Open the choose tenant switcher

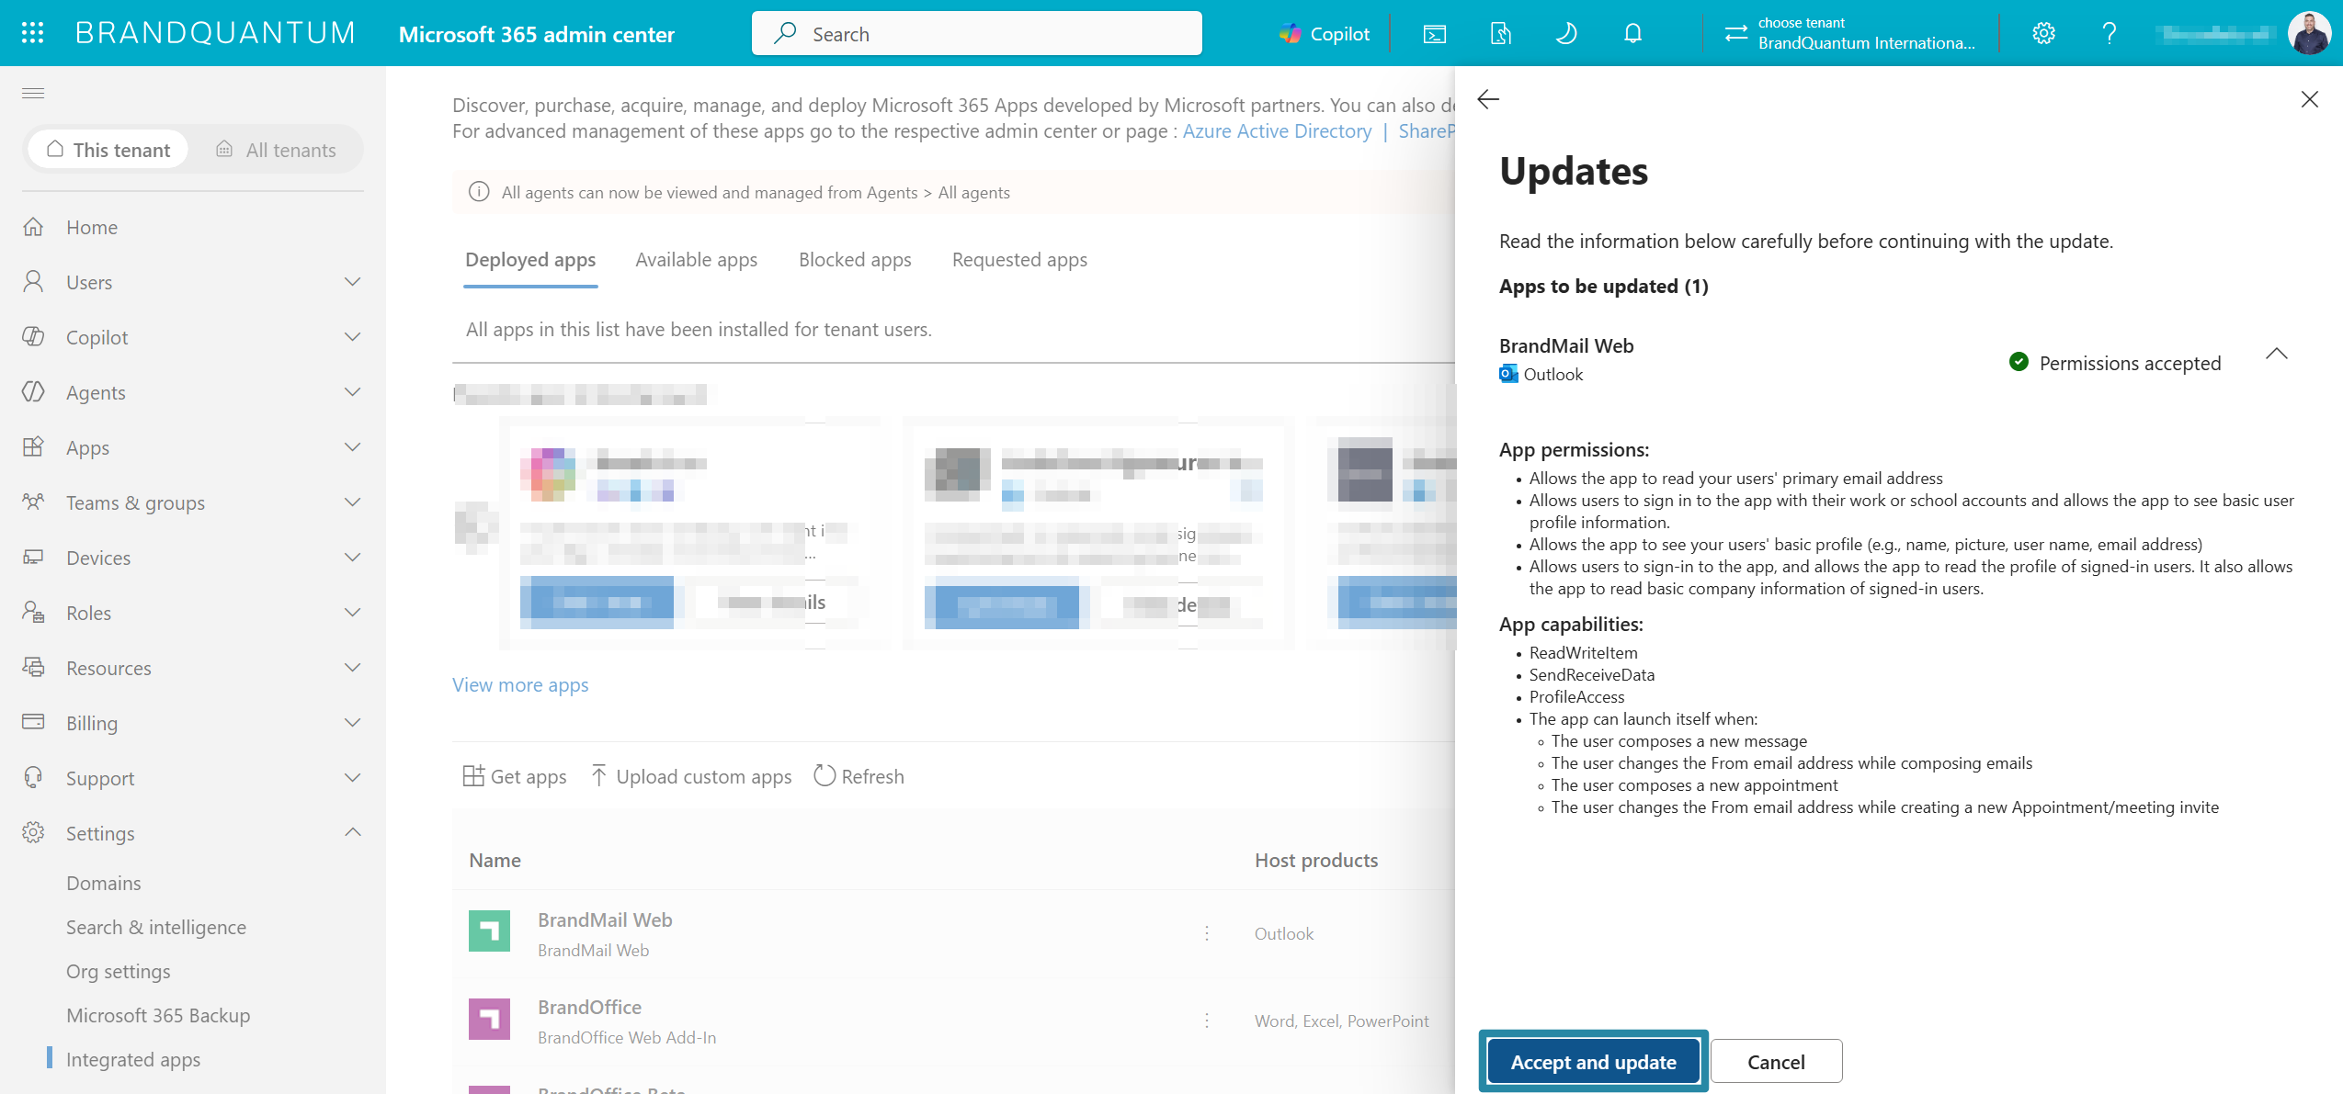coord(1849,34)
